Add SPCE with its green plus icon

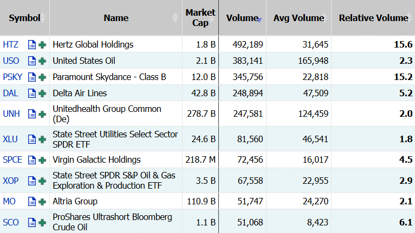click(x=42, y=159)
